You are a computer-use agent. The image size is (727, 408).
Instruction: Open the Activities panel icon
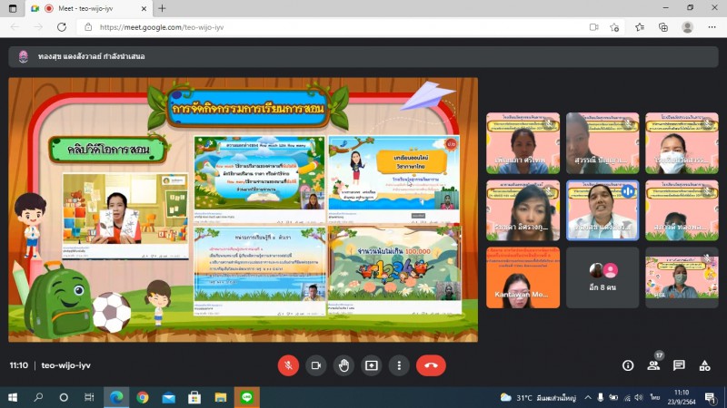point(704,365)
